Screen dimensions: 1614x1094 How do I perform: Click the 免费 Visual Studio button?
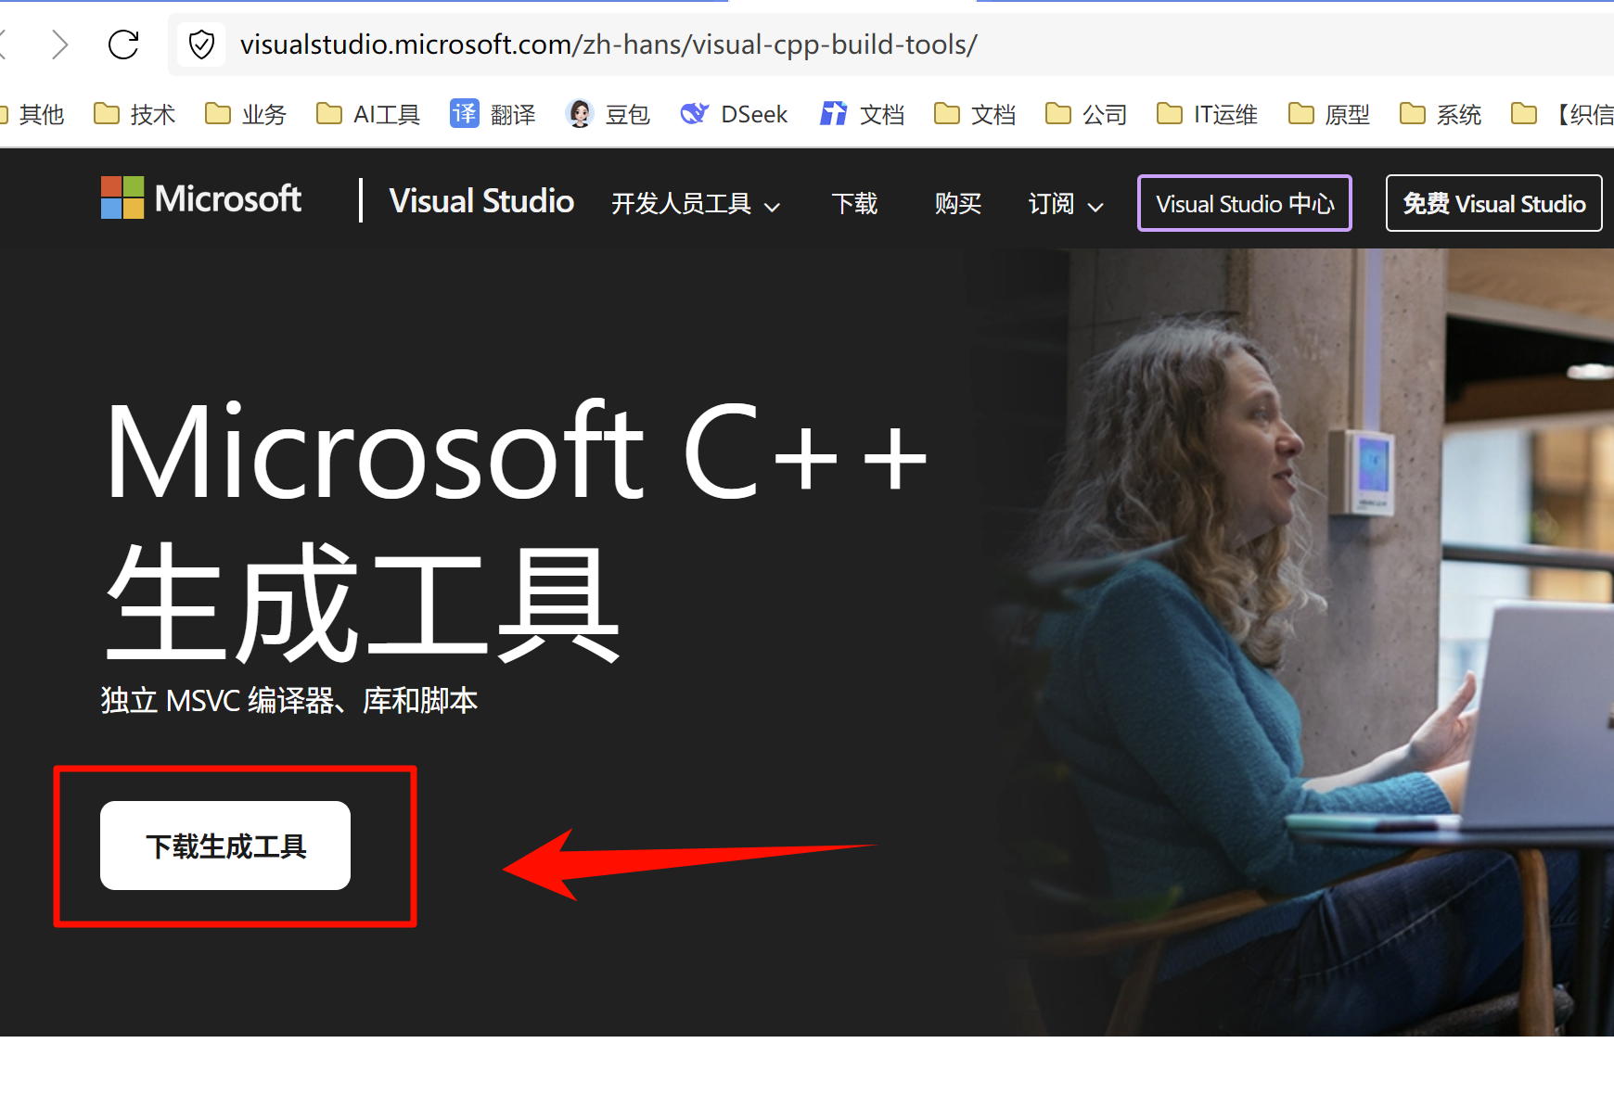(1493, 203)
